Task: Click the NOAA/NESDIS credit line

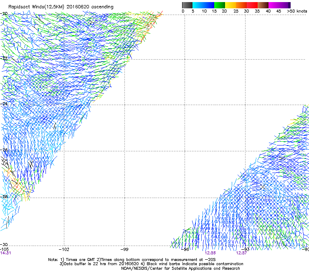Action: point(180,268)
